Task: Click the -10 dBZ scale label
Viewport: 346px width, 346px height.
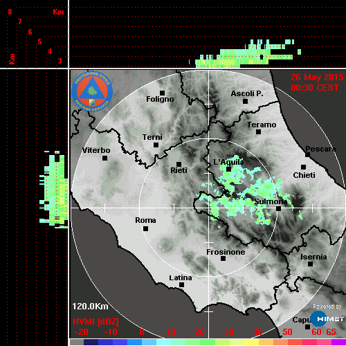Action: (111, 332)
